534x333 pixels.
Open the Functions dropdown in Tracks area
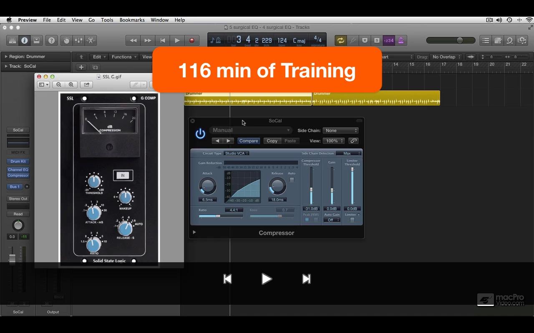(124, 57)
